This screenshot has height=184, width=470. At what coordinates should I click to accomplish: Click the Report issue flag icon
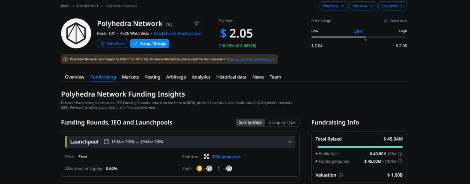point(385,21)
